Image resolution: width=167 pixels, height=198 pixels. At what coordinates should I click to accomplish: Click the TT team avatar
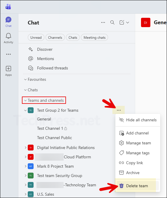(31, 185)
